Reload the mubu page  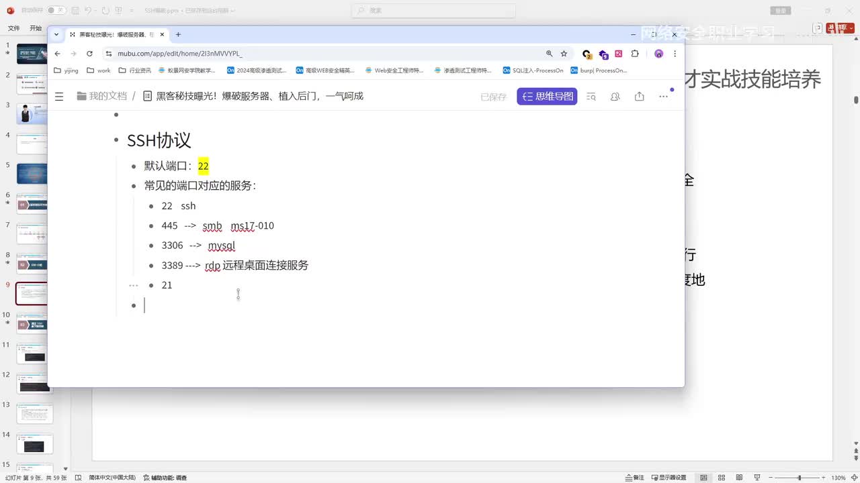point(89,54)
